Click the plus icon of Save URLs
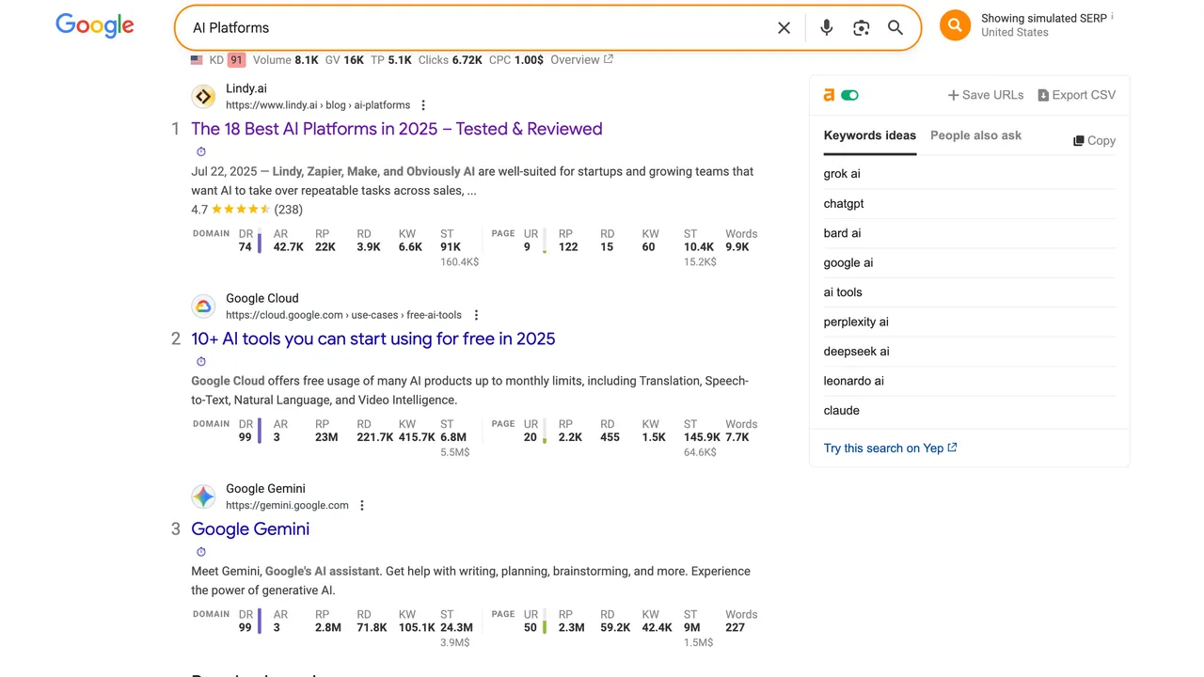Viewport: 1204px width, 677px height. click(953, 95)
